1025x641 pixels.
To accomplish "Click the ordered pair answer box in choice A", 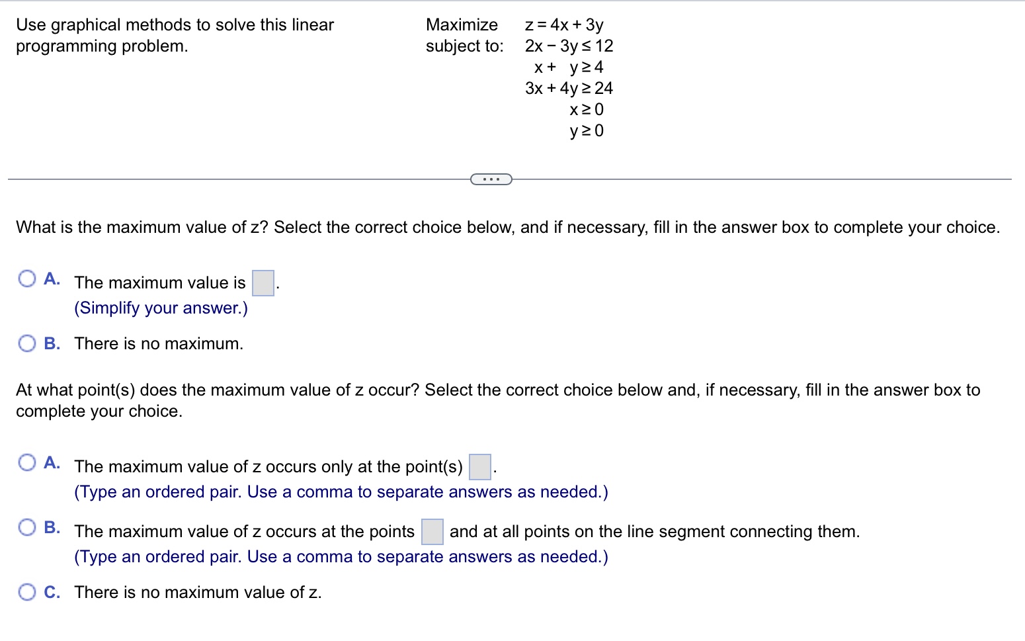I will 479,466.
